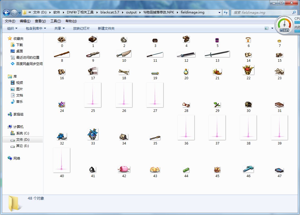This screenshot has height=215, width=300.
Task: Select the blue hammer image 46
Action: [x=248, y=169]
